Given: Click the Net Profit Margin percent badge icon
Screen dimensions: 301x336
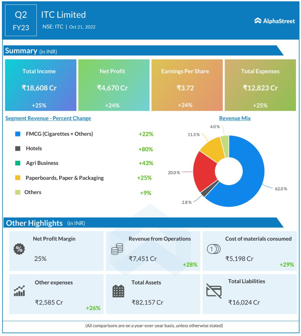Looking at the screenshot, I should click(19, 249).
